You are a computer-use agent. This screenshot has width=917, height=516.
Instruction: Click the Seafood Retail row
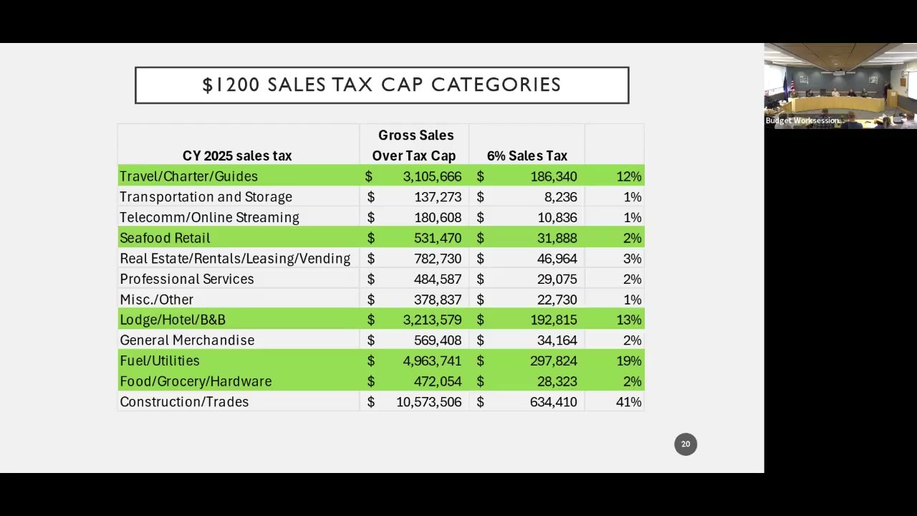[x=381, y=238]
